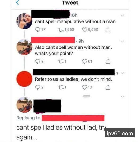Screen dimensions: 140x142
Task: Open replies on the manipulative tweet (27)
Action: tap(40, 30)
